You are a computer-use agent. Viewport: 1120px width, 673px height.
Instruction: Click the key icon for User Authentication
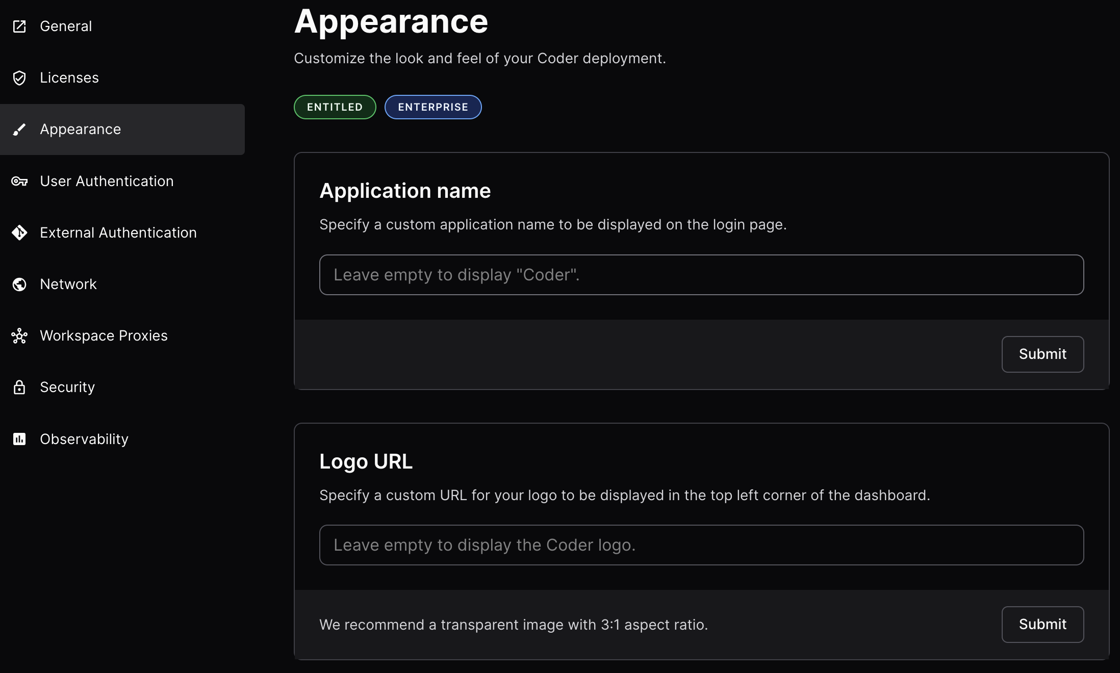point(19,181)
